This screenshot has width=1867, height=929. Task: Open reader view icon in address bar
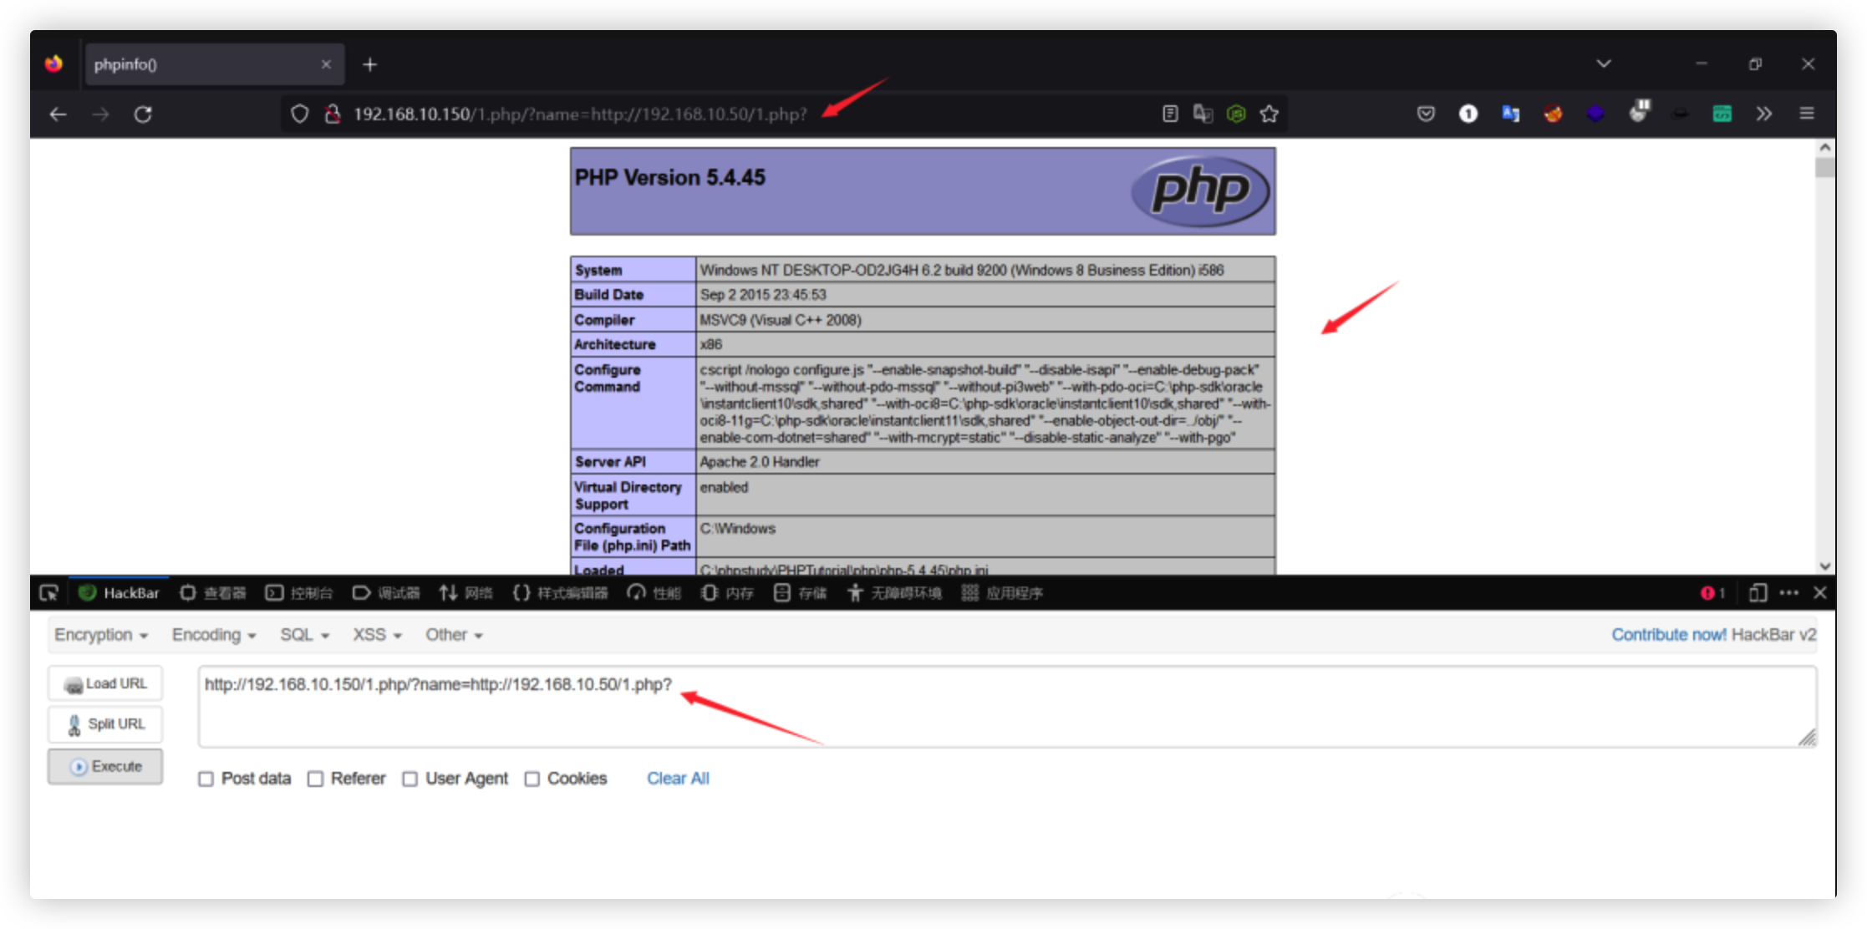point(1170,114)
